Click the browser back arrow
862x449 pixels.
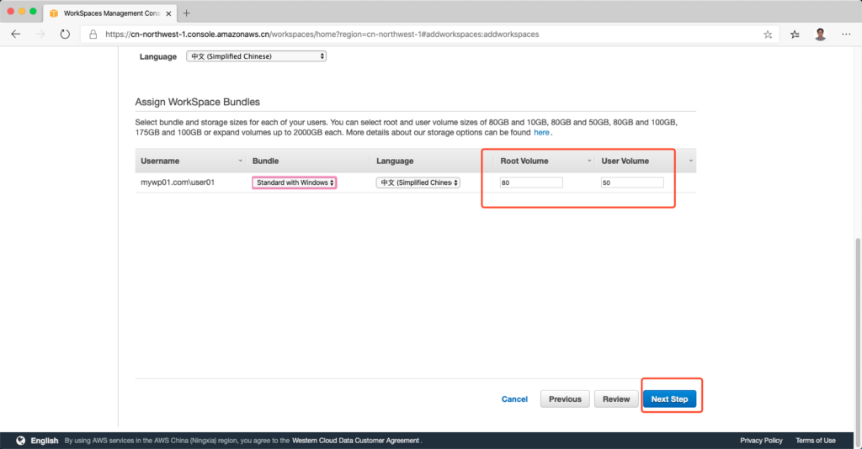coord(17,34)
